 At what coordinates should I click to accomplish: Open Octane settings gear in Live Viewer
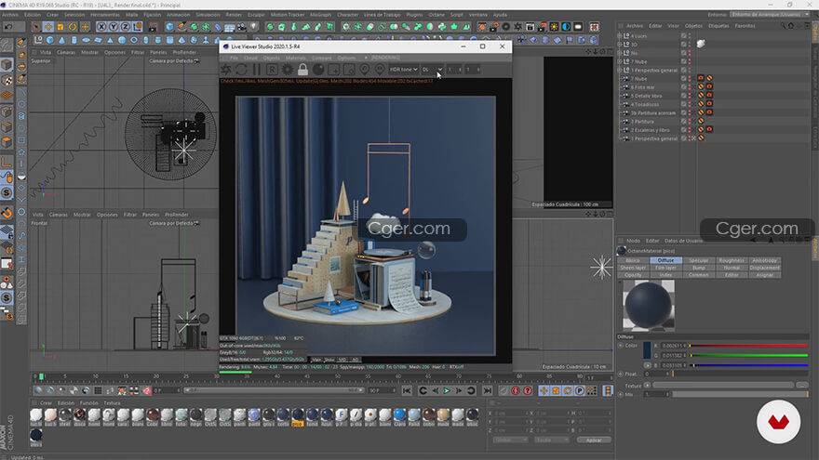pyautogui.click(x=288, y=70)
